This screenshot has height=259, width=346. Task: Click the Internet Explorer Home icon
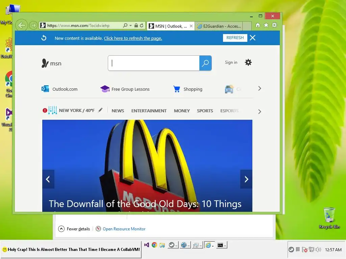[x=258, y=25]
